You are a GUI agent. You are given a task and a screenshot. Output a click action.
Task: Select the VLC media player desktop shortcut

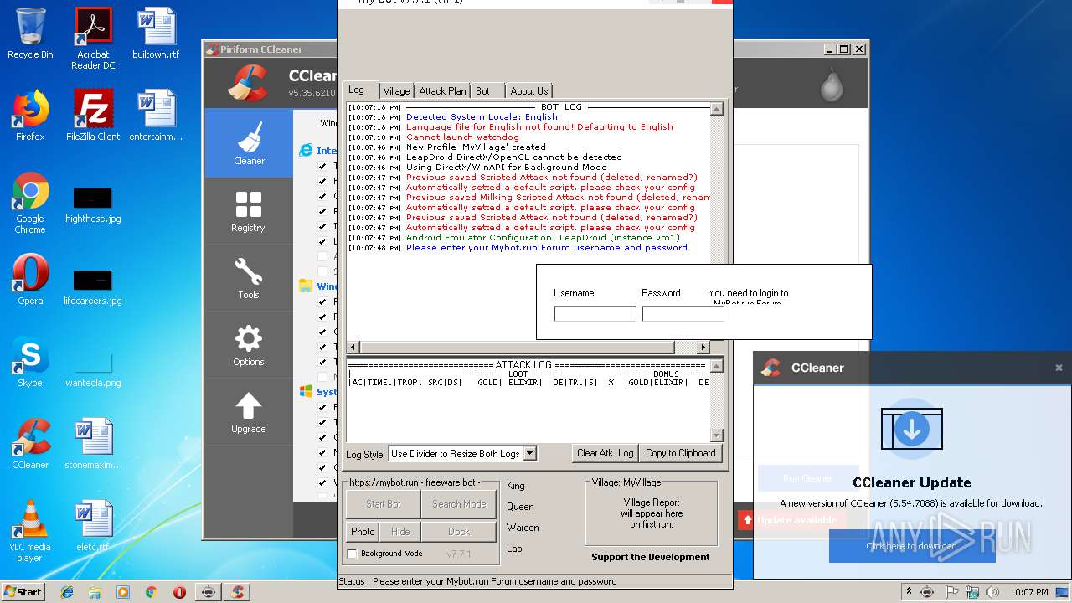click(x=30, y=531)
